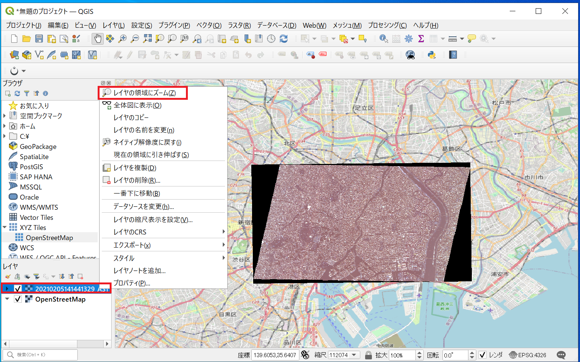Click the Open Project folder icon
The image size is (580, 362).
click(26, 39)
